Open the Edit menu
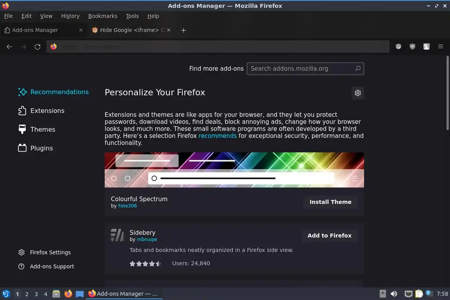 (27, 16)
